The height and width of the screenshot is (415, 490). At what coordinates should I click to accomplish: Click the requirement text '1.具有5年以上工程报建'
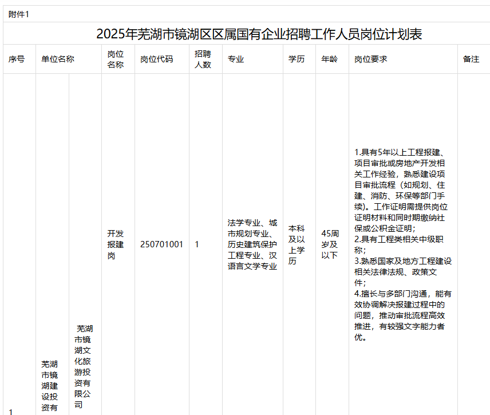click(x=401, y=190)
